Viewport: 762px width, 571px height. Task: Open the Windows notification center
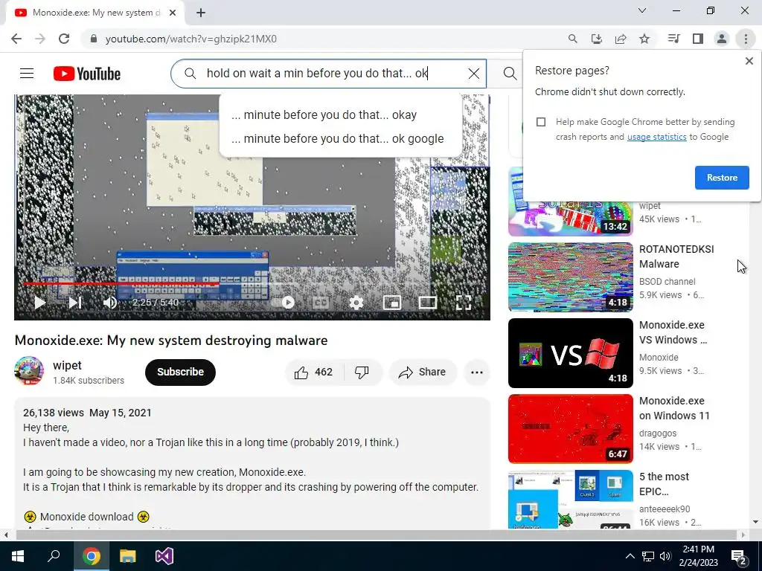(739, 556)
